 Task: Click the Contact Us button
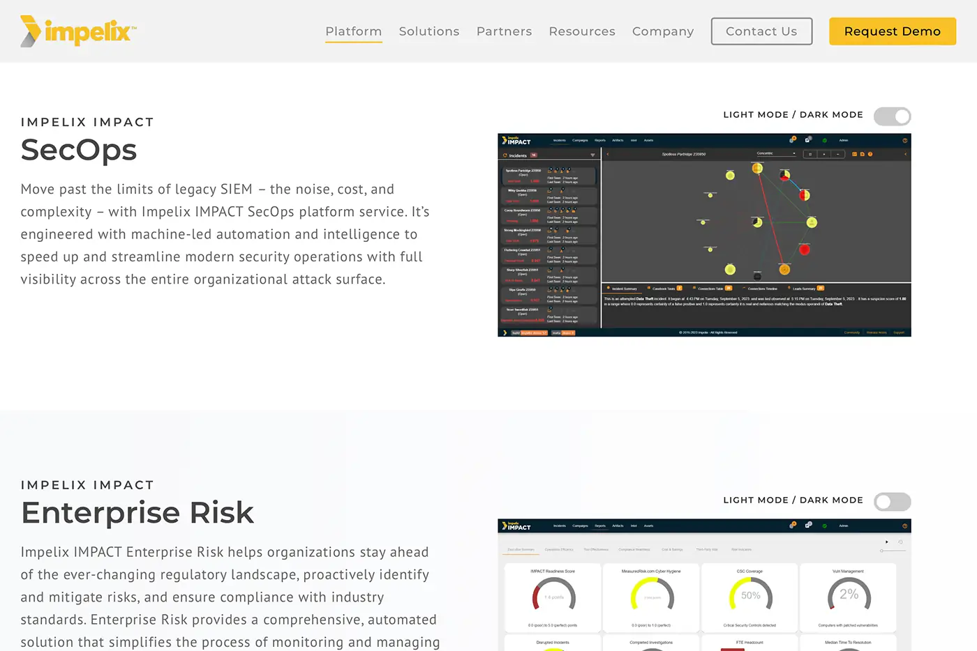pos(761,31)
